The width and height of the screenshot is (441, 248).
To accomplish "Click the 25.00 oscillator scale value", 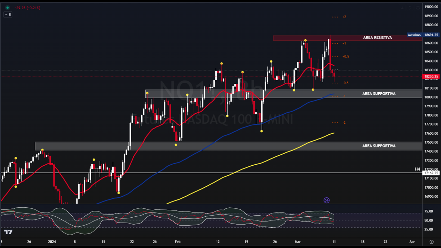I will (429, 229).
